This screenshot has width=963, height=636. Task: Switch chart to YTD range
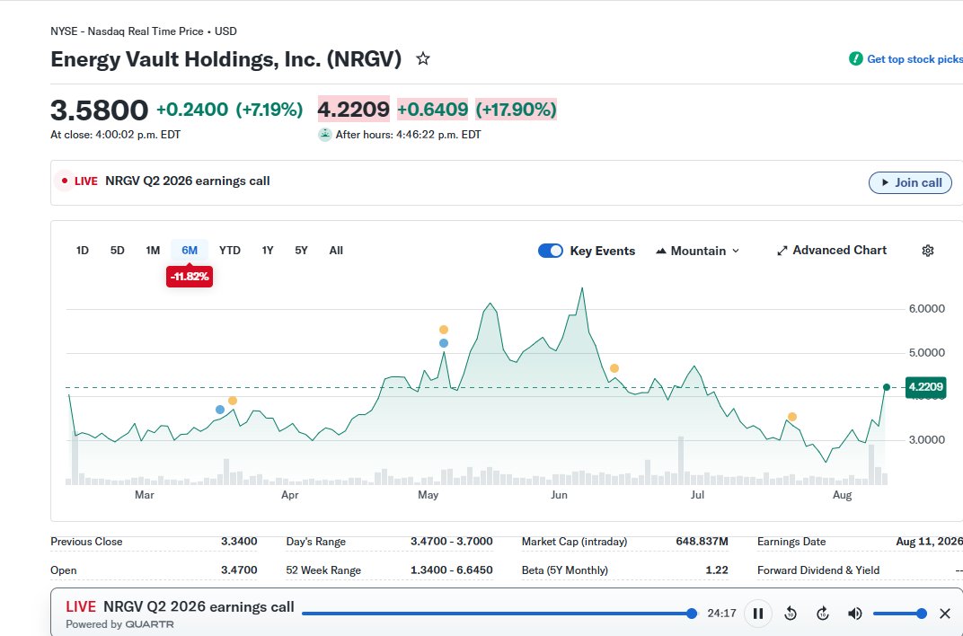[x=230, y=251]
